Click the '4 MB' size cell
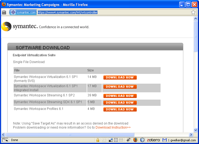The height and width of the screenshot is (144, 199). [91, 109]
